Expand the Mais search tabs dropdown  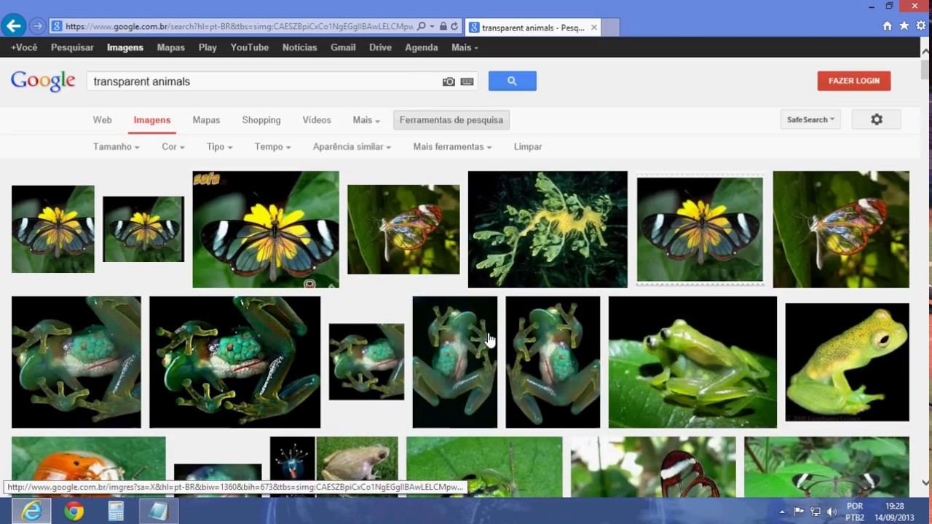point(366,120)
